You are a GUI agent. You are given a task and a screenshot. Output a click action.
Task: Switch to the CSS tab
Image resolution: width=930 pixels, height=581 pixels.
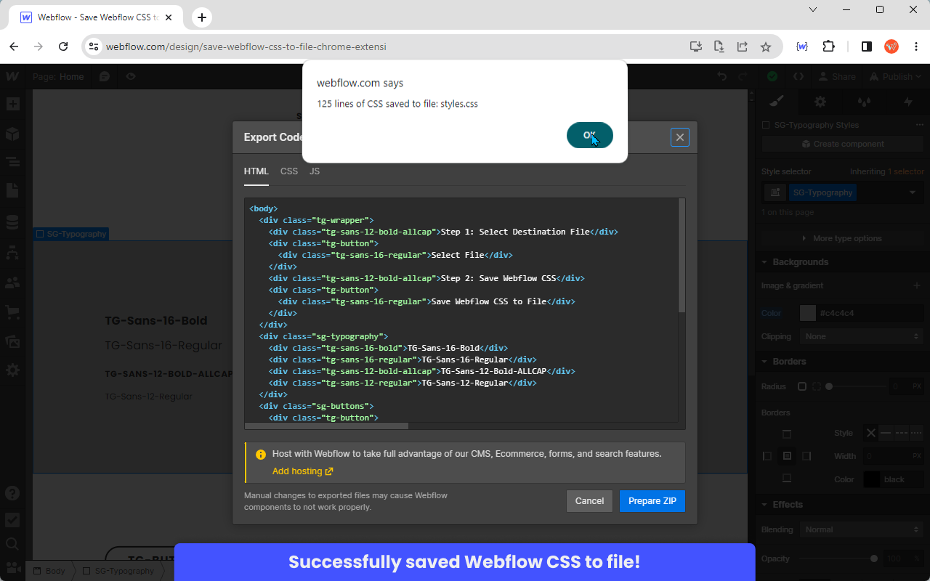click(x=289, y=171)
